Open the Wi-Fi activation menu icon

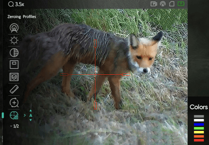tap(14, 28)
